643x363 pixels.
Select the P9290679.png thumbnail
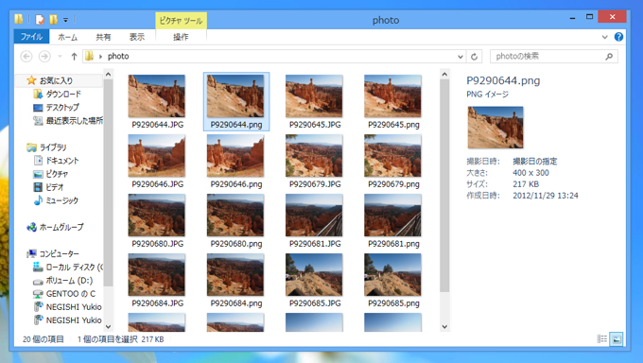click(392, 156)
